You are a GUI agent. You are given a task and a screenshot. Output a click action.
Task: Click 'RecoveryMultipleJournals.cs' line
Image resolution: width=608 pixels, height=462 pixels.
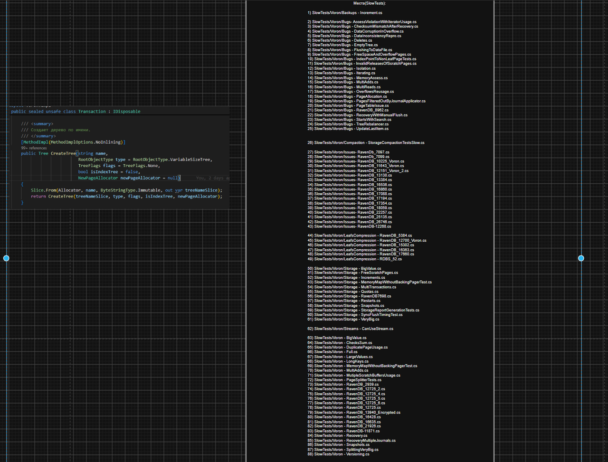click(351, 440)
